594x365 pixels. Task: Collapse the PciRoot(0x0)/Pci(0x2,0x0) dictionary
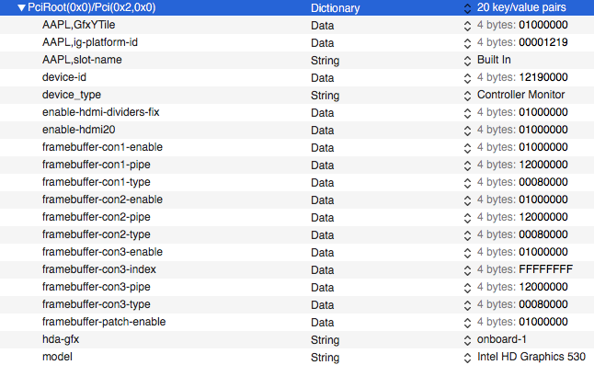point(21,8)
